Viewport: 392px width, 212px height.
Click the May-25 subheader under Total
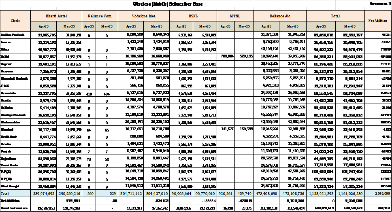[350, 26]
